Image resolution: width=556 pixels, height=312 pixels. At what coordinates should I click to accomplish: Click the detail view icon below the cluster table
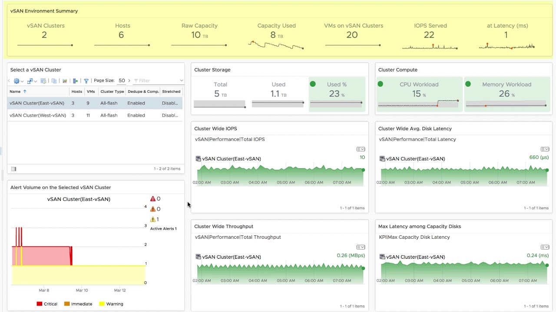(13, 169)
